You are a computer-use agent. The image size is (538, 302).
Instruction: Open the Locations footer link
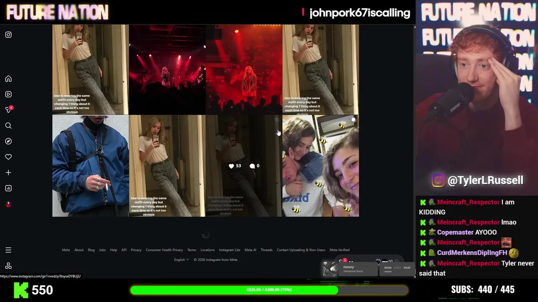pyautogui.click(x=208, y=250)
